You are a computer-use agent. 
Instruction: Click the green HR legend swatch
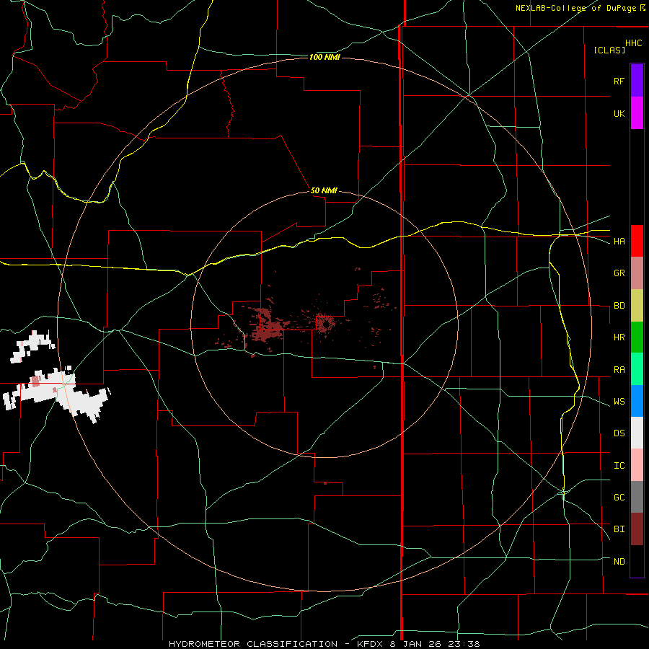pos(637,337)
